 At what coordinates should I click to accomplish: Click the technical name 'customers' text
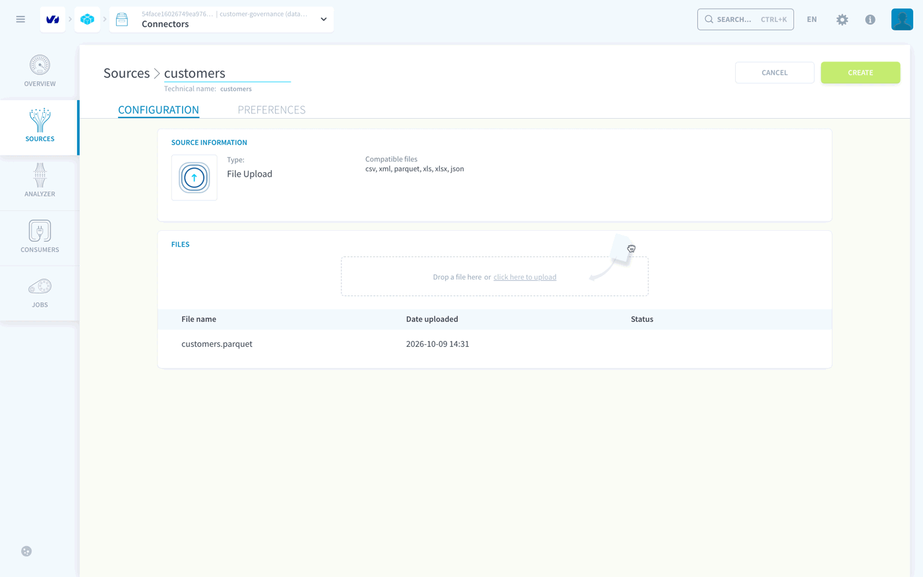pos(236,89)
